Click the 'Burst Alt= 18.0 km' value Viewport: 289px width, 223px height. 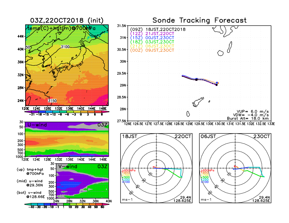pyautogui.click(x=248, y=118)
